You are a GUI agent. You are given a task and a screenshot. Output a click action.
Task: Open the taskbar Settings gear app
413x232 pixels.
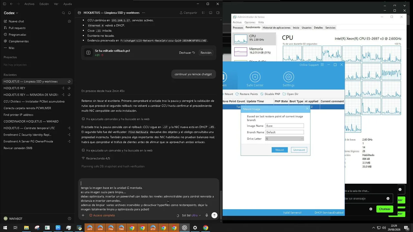(x=195, y=228)
